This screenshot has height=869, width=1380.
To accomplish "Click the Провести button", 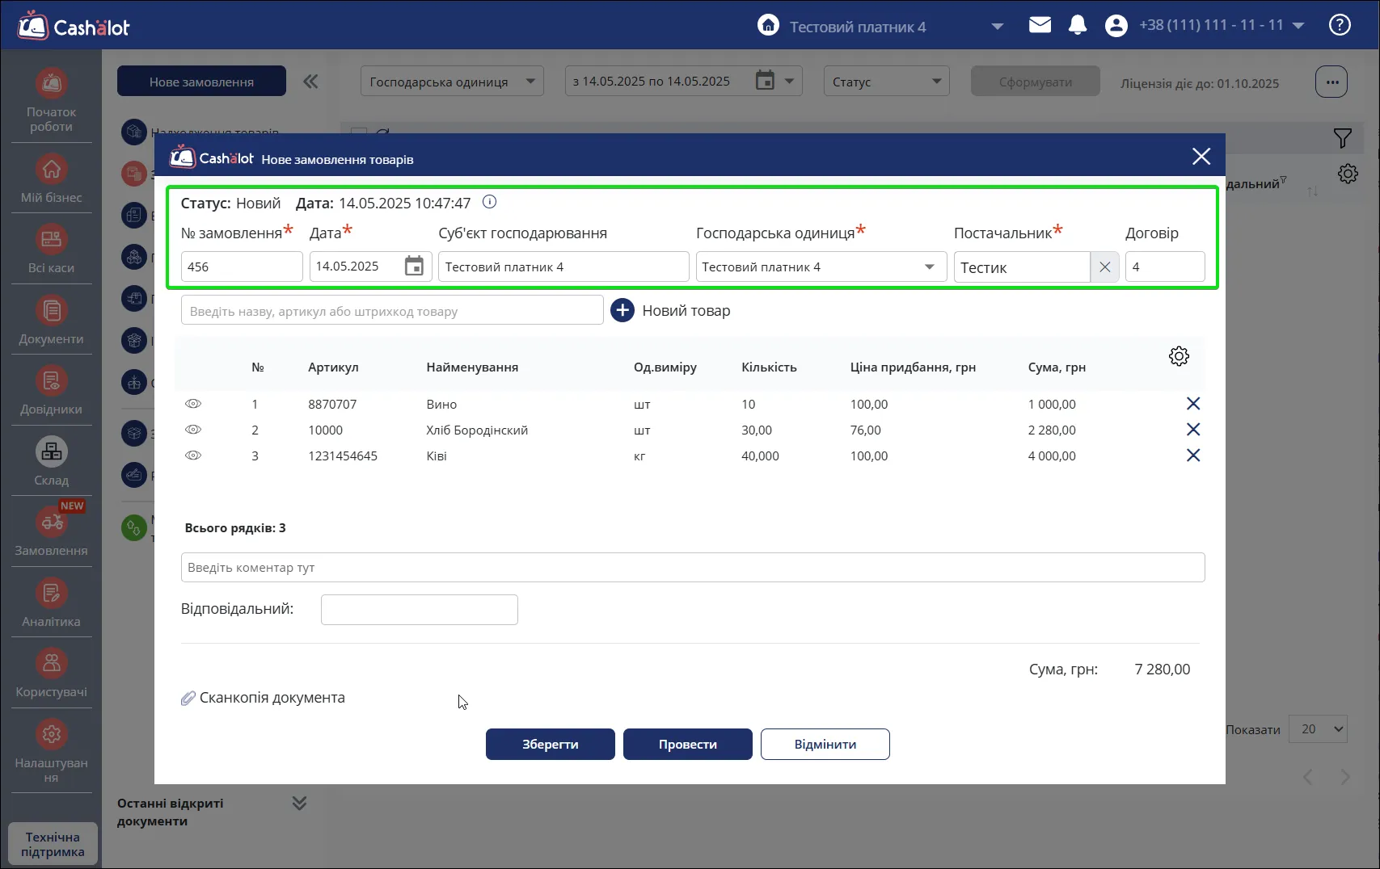I will point(688,744).
